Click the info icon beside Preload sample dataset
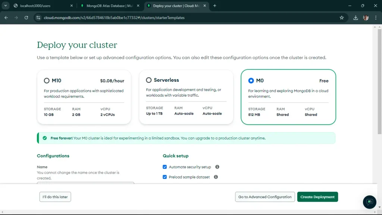This screenshot has height=215, width=382. (216, 177)
